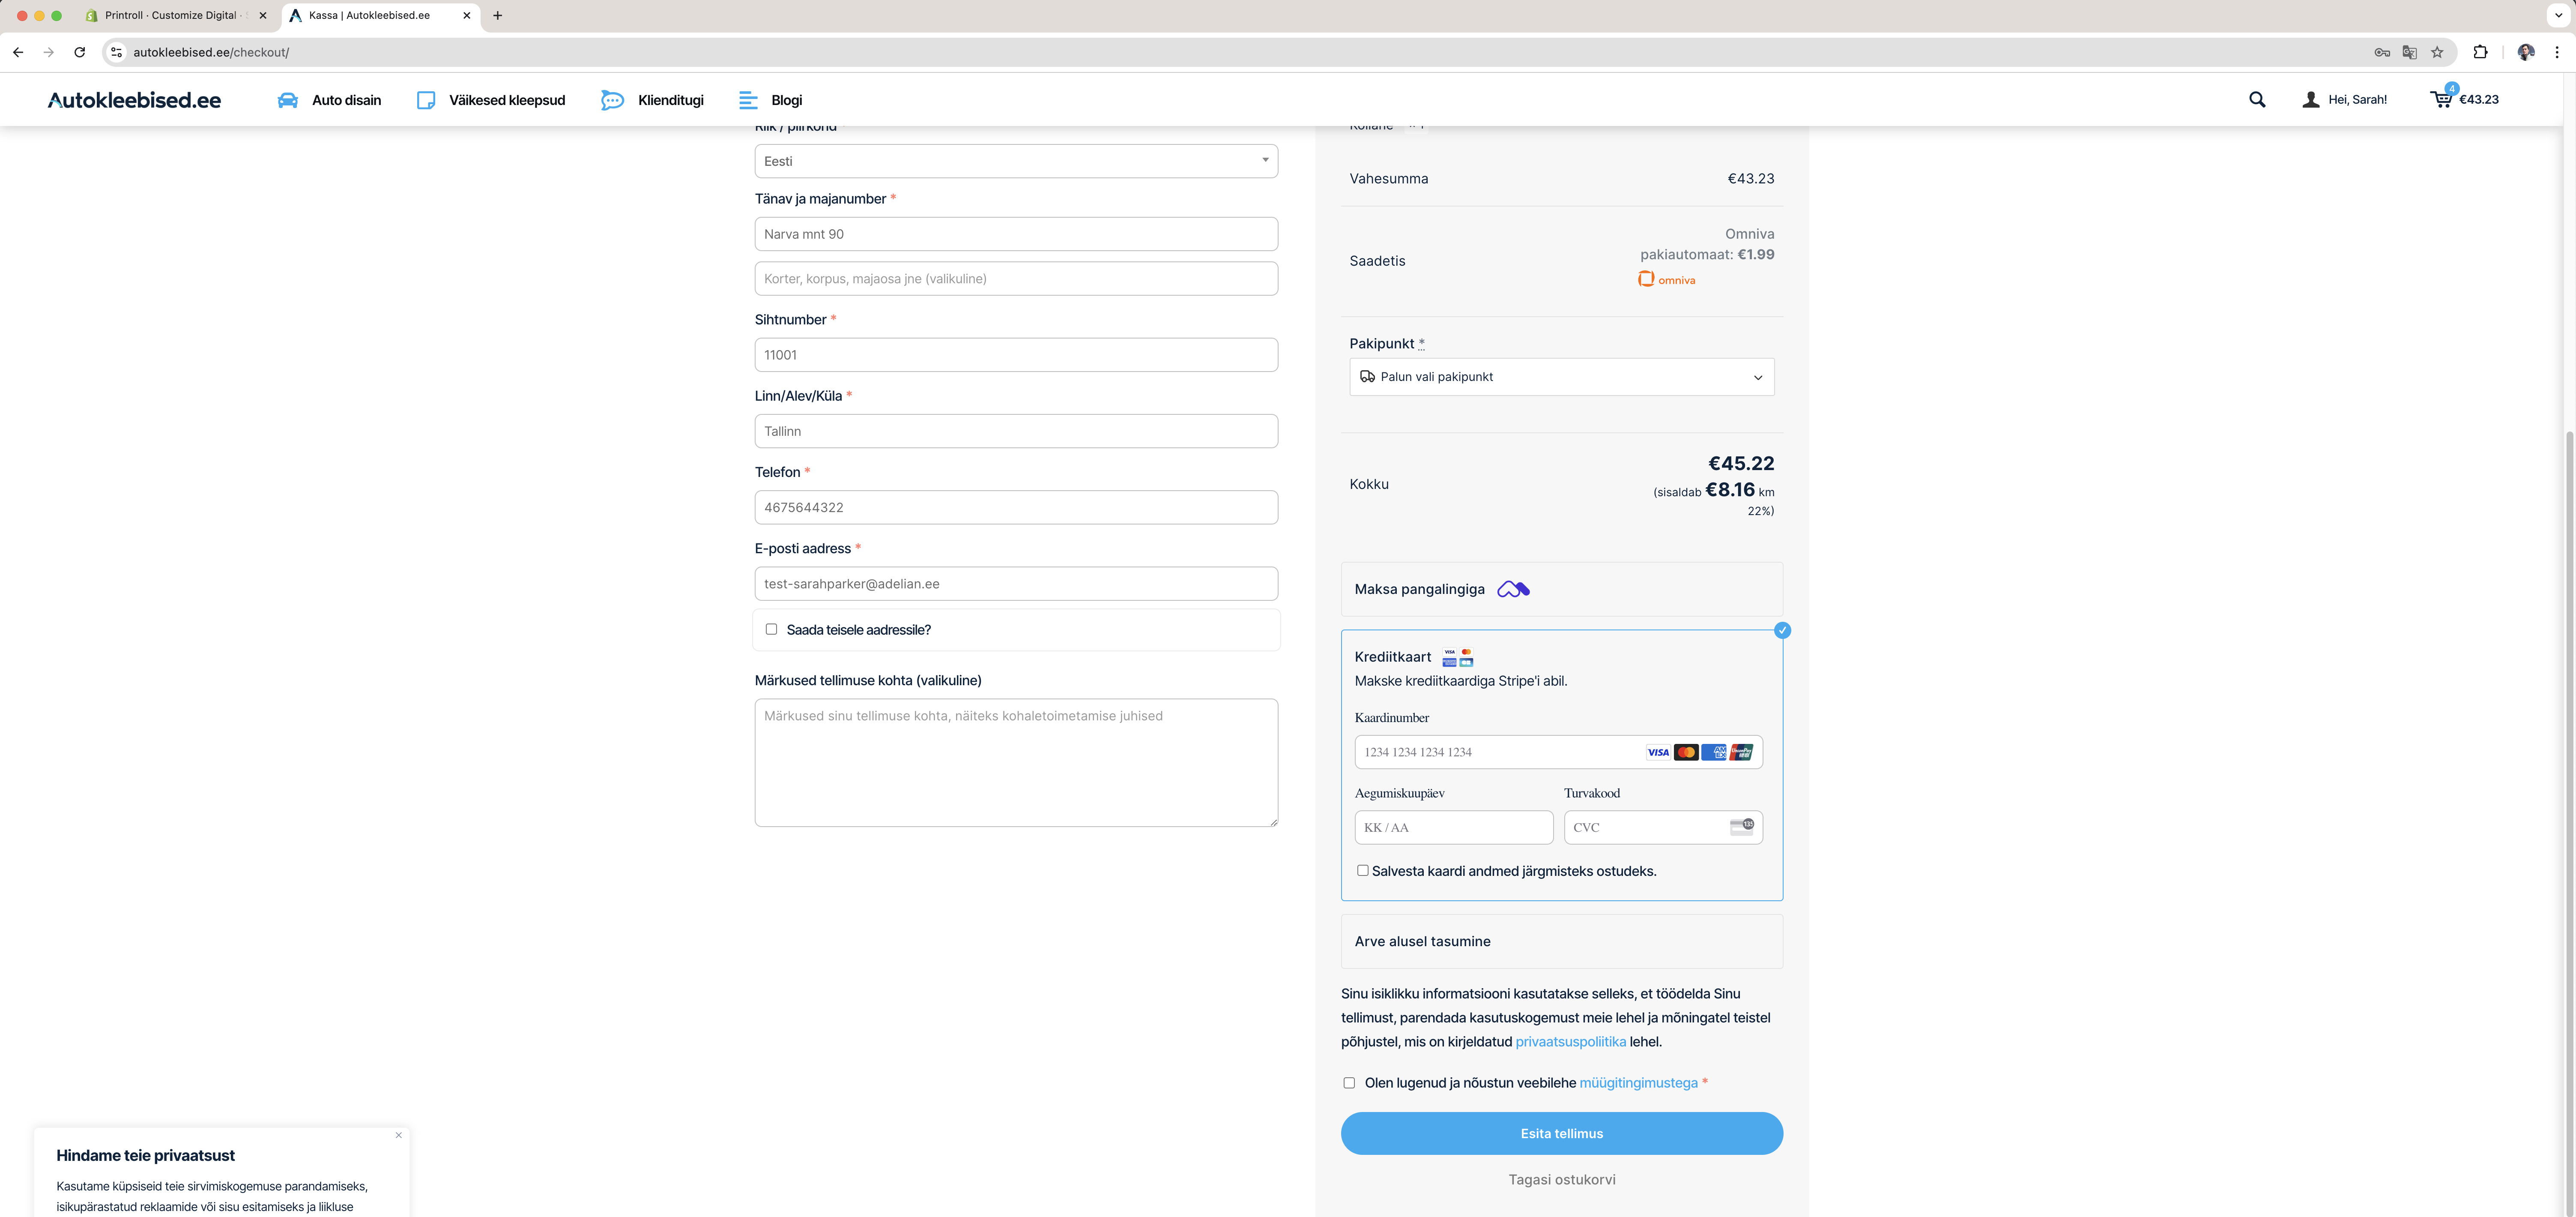2576x1217 pixels.
Task: Click the Narva mnt 90 street field
Action: 1016,234
